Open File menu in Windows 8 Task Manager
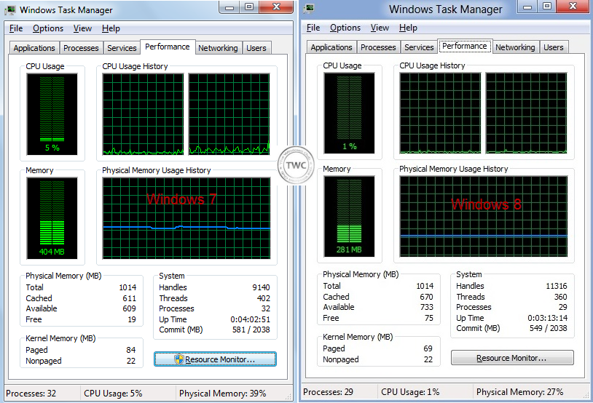This screenshot has height=403, width=593. (x=313, y=28)
